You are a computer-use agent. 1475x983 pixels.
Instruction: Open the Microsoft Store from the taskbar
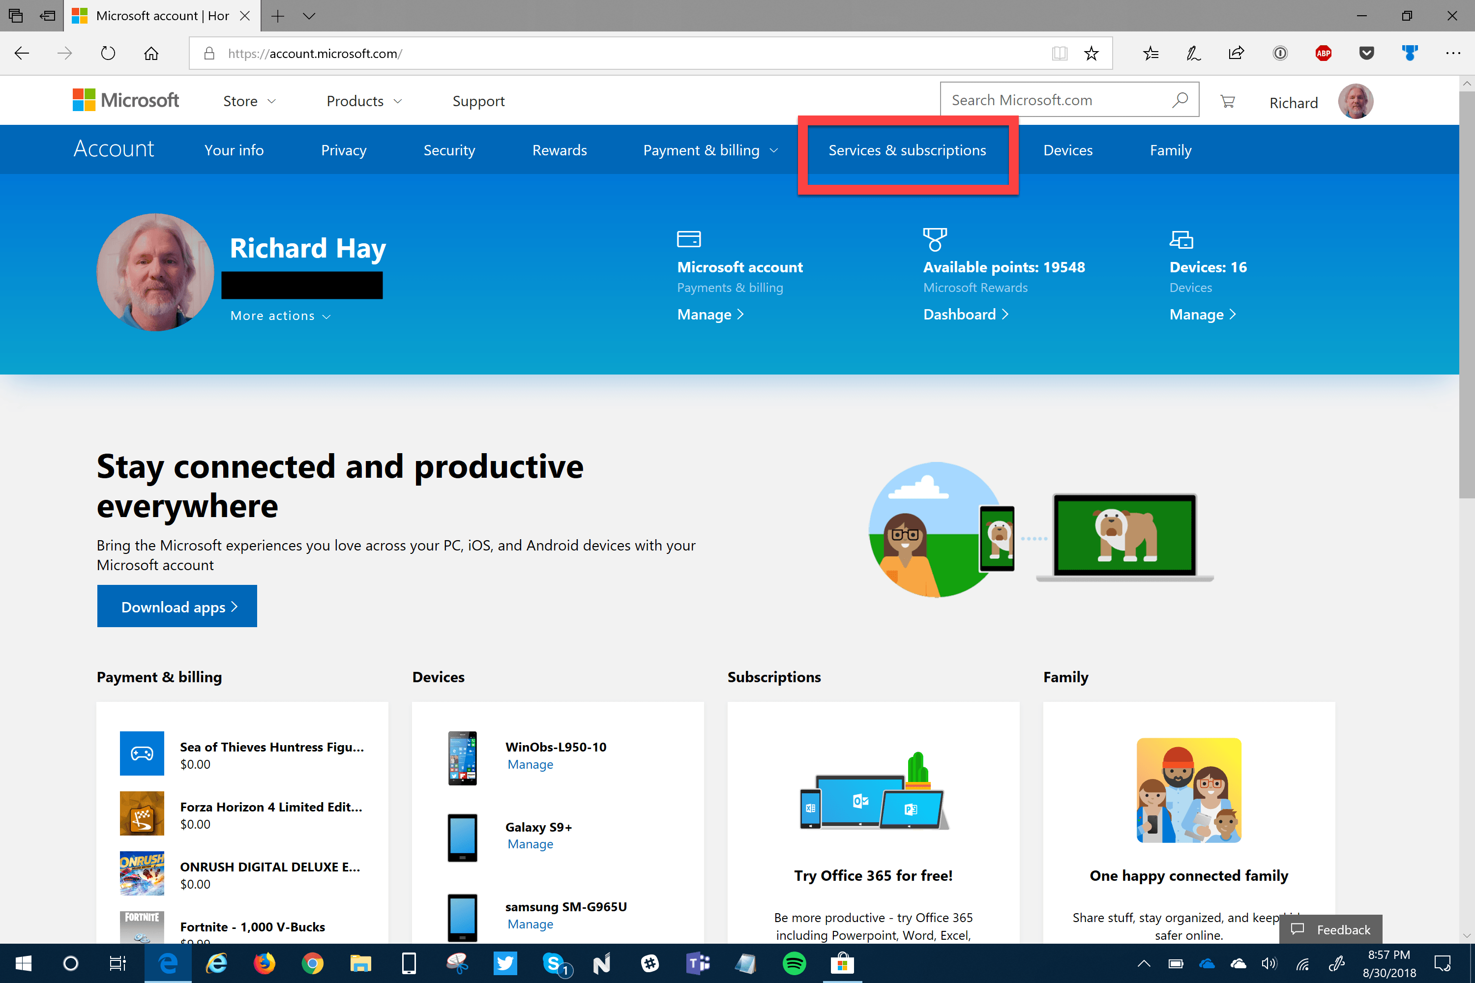point(843,963)
